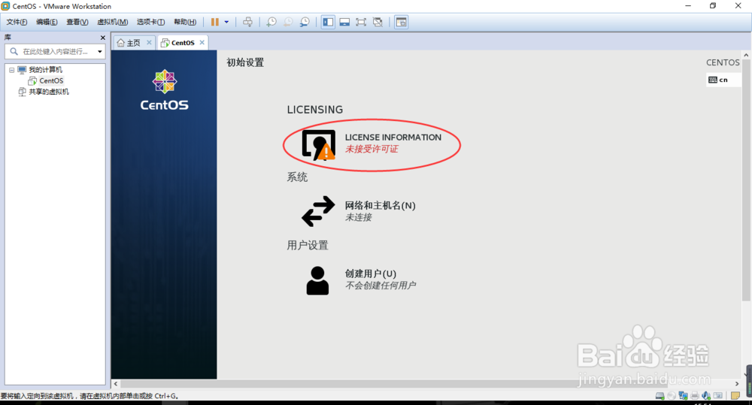Click the send Ctrl+Alt+Del toolbar icon
752x405 pixels.
[248, 22]
